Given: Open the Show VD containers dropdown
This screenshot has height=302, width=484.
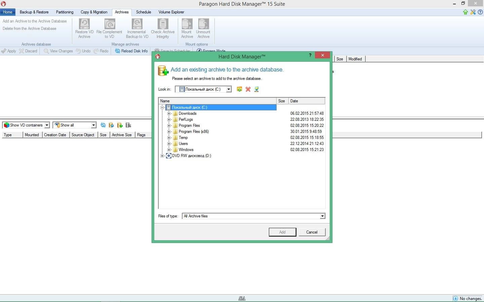Looking at the screenshot, I should tap(47, 125).
